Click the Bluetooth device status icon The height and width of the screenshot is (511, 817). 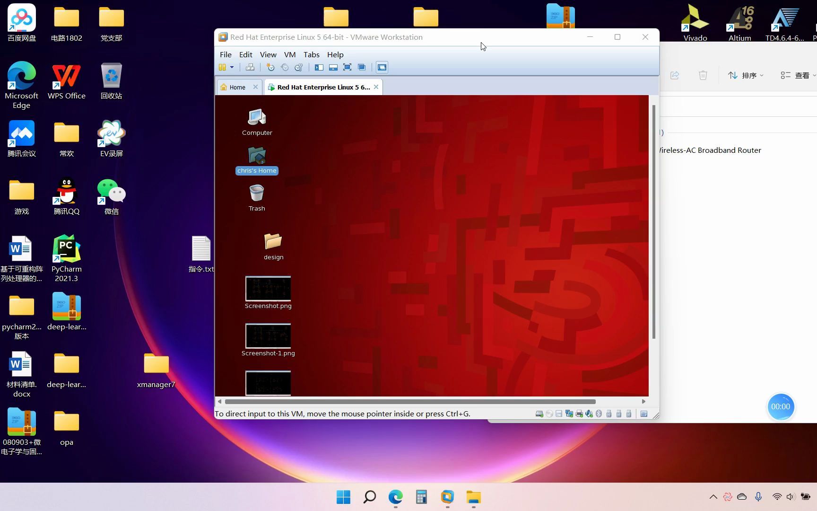coord(599,414)
